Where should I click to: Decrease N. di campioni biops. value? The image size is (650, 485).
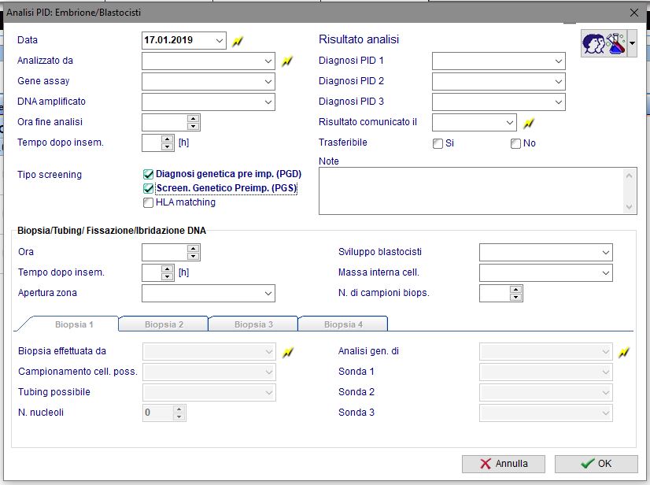point(515,297)
